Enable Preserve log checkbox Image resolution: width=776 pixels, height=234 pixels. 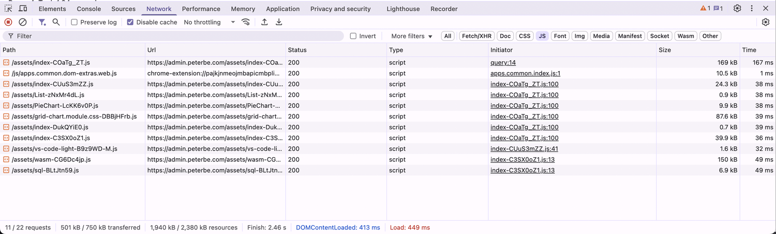74,22
